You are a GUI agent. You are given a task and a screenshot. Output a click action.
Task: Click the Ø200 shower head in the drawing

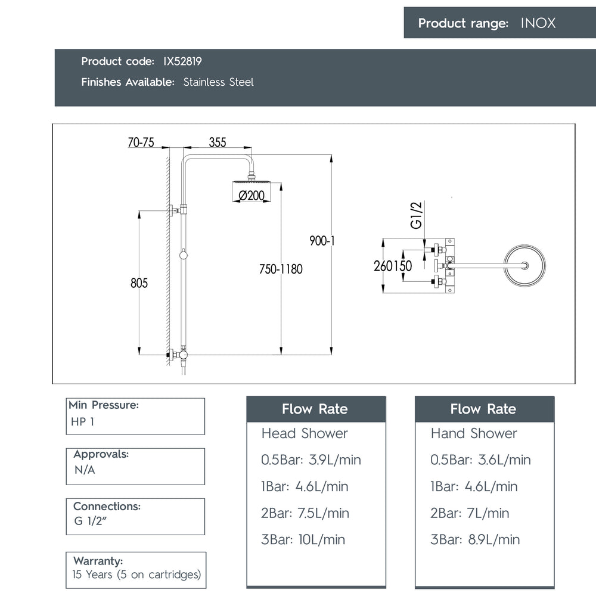click(x=252, y=191)
